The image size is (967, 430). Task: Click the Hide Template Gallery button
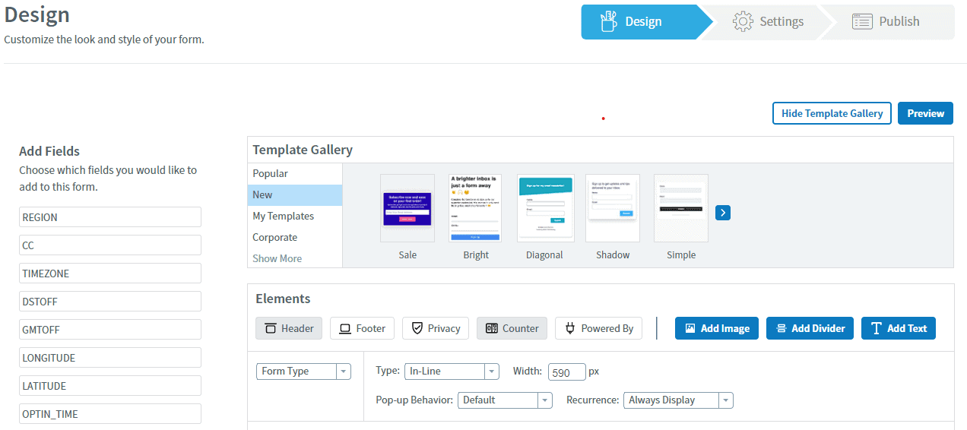[x=832, y=113]
